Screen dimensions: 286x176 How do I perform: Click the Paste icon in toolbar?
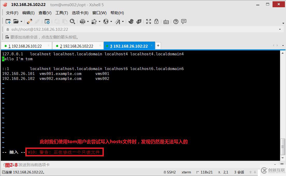point(65,21)
